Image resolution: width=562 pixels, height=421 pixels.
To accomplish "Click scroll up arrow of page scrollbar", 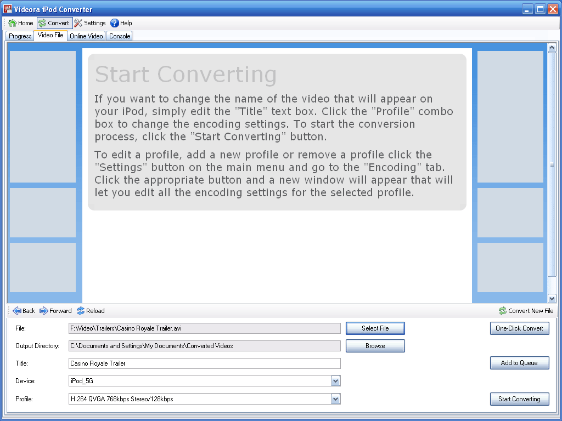I will (x=552, y=47).
